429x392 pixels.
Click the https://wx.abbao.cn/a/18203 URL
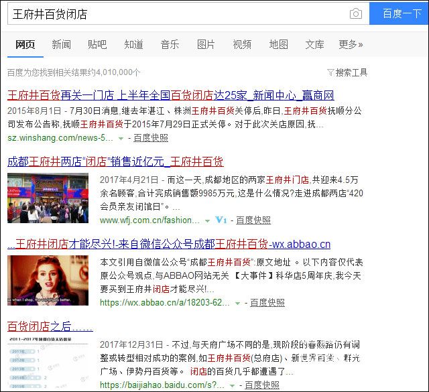point(165,303)
